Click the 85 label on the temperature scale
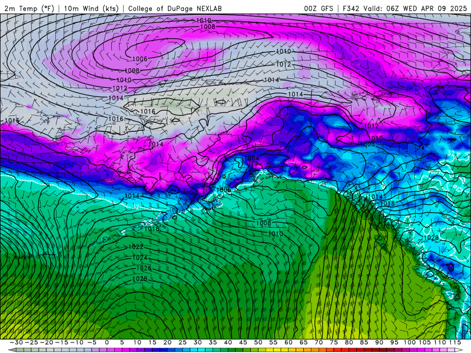Viewport: 471px width, 353px height. tap(364, 342)
